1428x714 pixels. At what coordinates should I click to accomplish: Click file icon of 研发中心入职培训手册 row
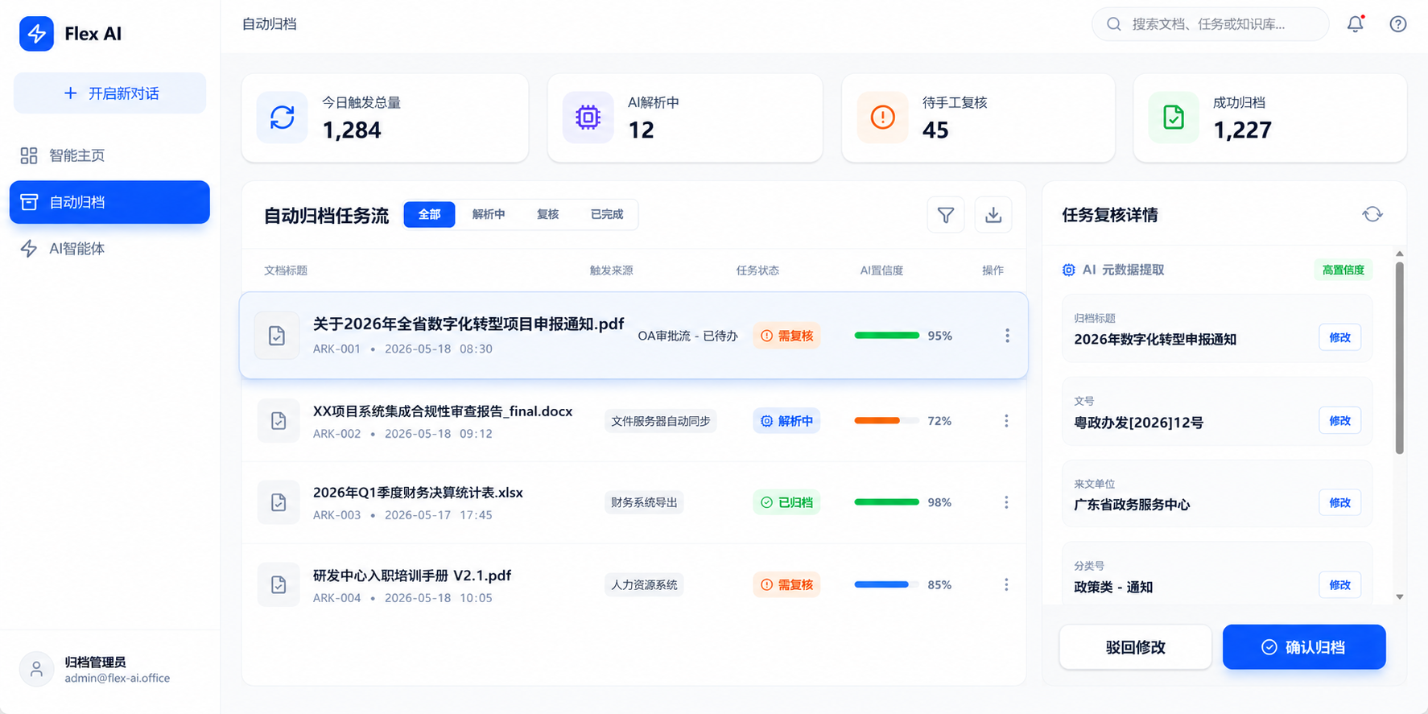point(279,584)
